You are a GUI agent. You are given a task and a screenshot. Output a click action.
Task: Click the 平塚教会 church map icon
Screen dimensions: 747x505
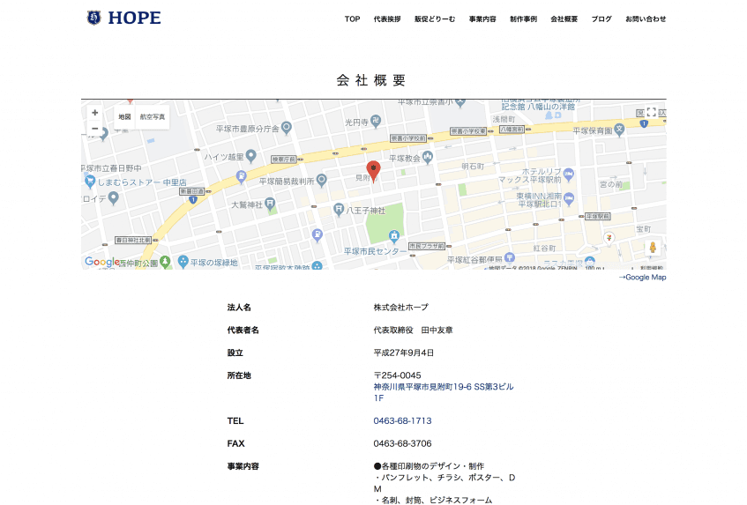pyautogui.click(x=428, y=157)
